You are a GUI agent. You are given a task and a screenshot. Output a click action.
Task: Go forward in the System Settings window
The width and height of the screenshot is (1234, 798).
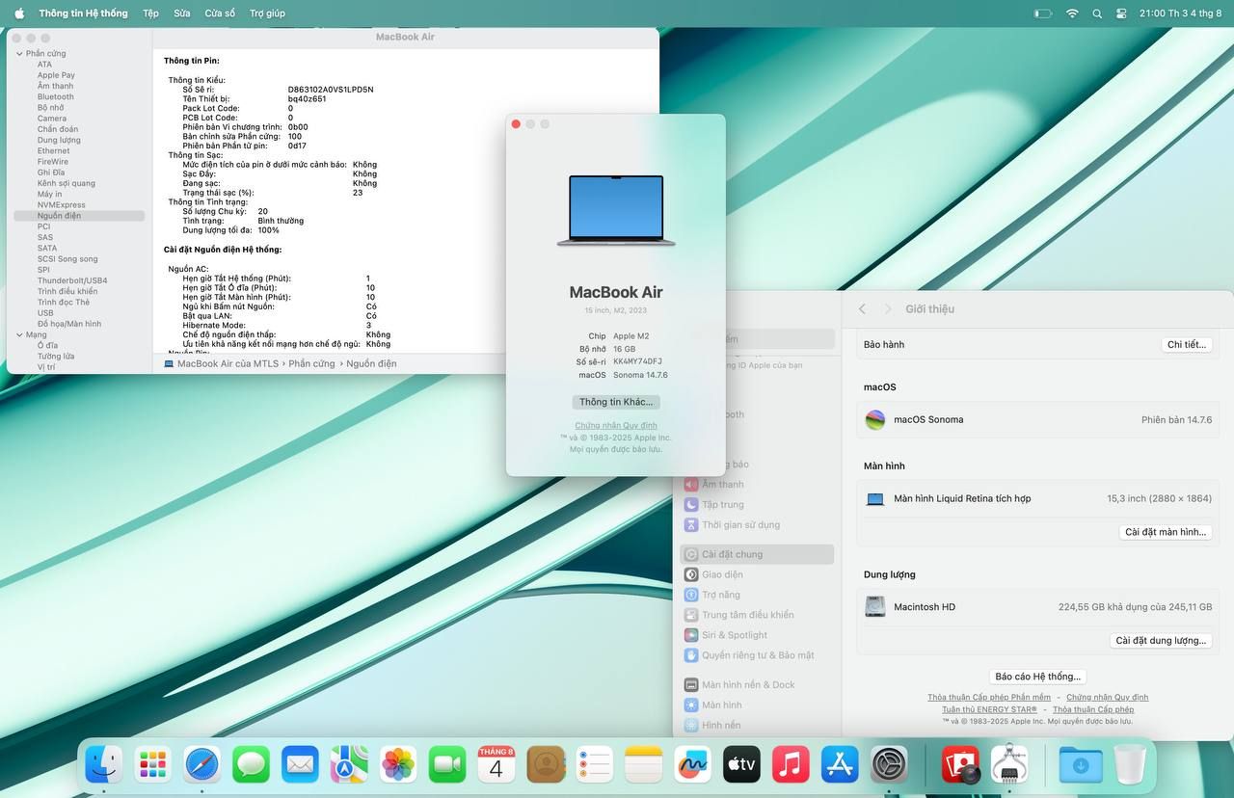pos(888,309)
